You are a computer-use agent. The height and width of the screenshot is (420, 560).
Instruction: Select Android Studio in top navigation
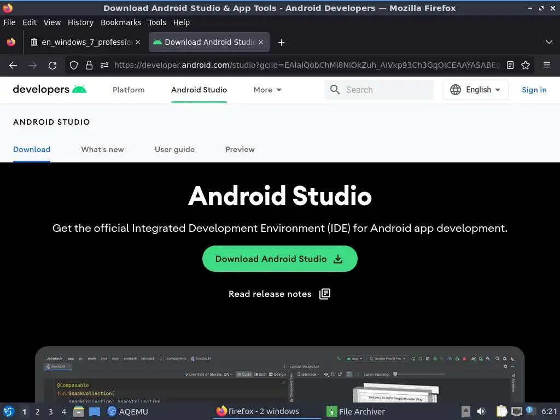pos(199,90)
